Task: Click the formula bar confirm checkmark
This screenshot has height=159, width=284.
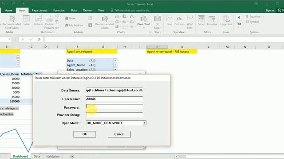Action: 31,39
